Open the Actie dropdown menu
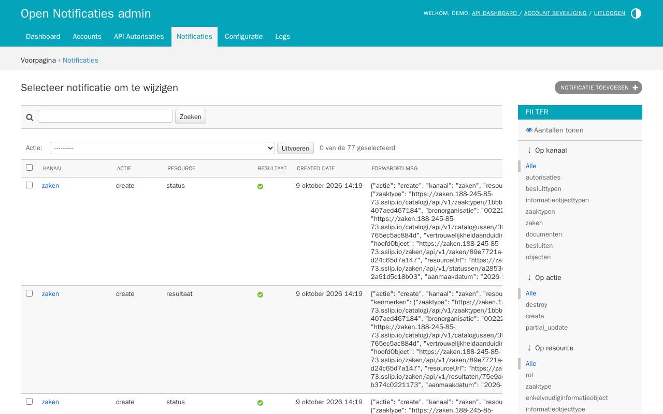 pos(162,148)
